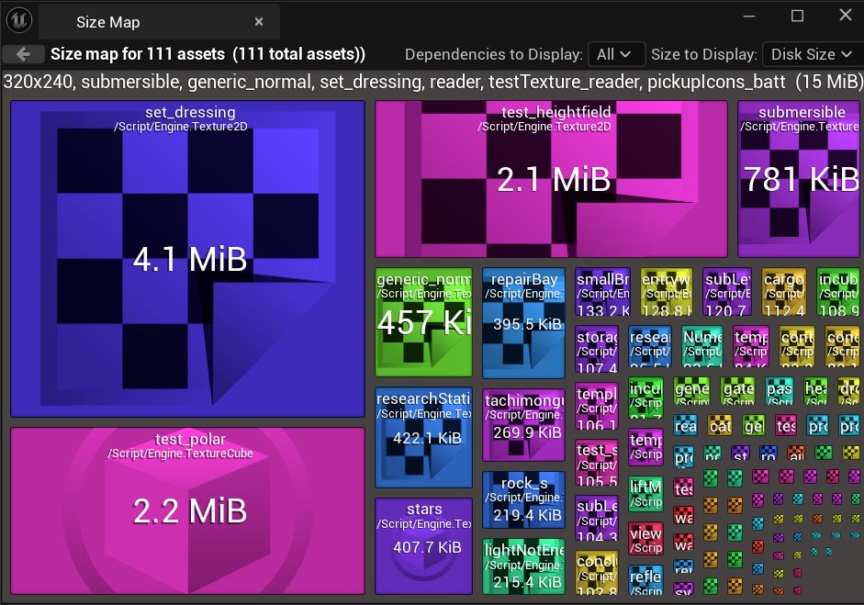Screen dimensions: 864x605
Task: Select the set_dressing 4.1 MiB tile
Action: (x=188, y=258)
